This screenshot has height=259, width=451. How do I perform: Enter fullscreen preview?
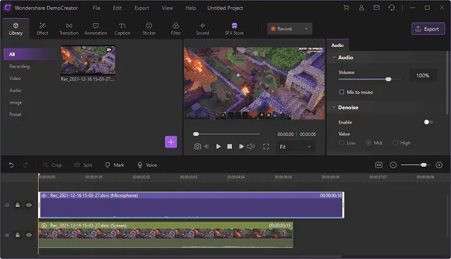point(266,146)
